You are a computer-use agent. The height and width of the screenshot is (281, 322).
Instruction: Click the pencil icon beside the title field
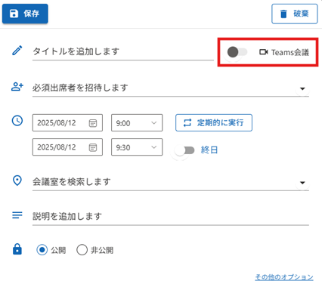17,51
